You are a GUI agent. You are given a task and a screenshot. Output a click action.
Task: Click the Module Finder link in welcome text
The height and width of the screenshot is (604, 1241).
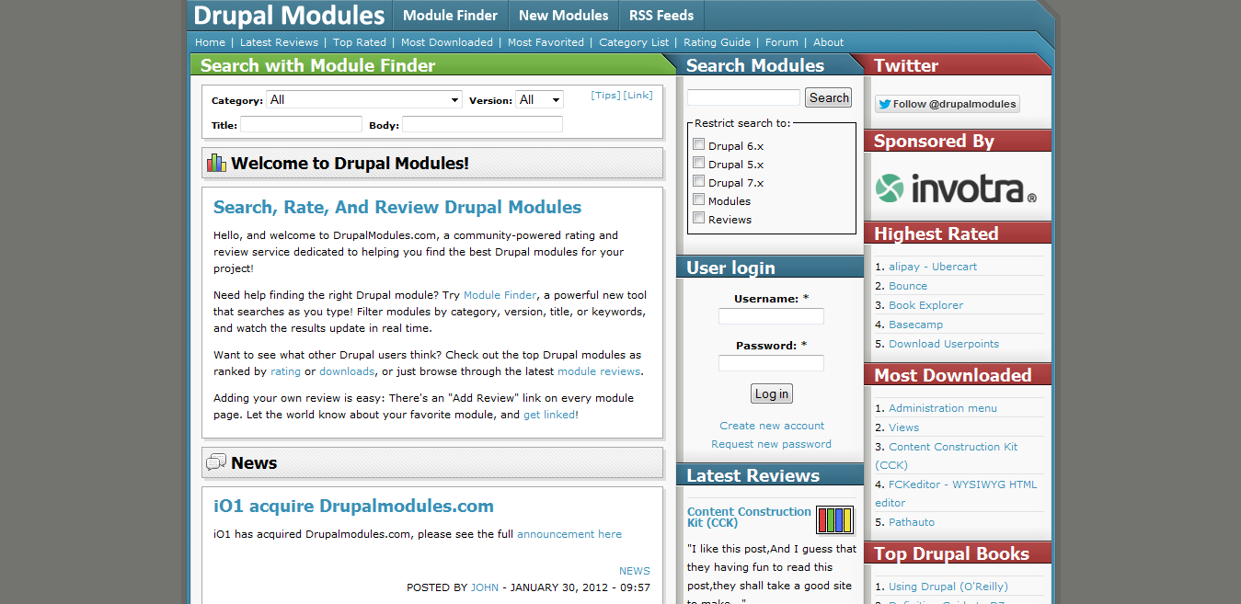500,295
